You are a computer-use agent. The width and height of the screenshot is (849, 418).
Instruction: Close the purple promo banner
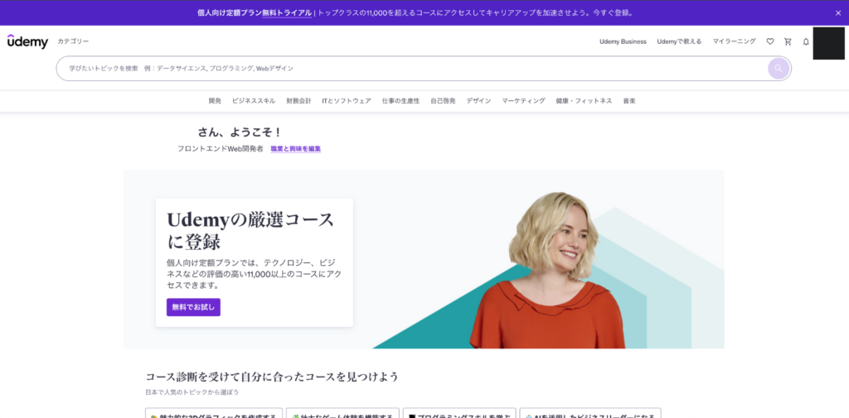838,13
